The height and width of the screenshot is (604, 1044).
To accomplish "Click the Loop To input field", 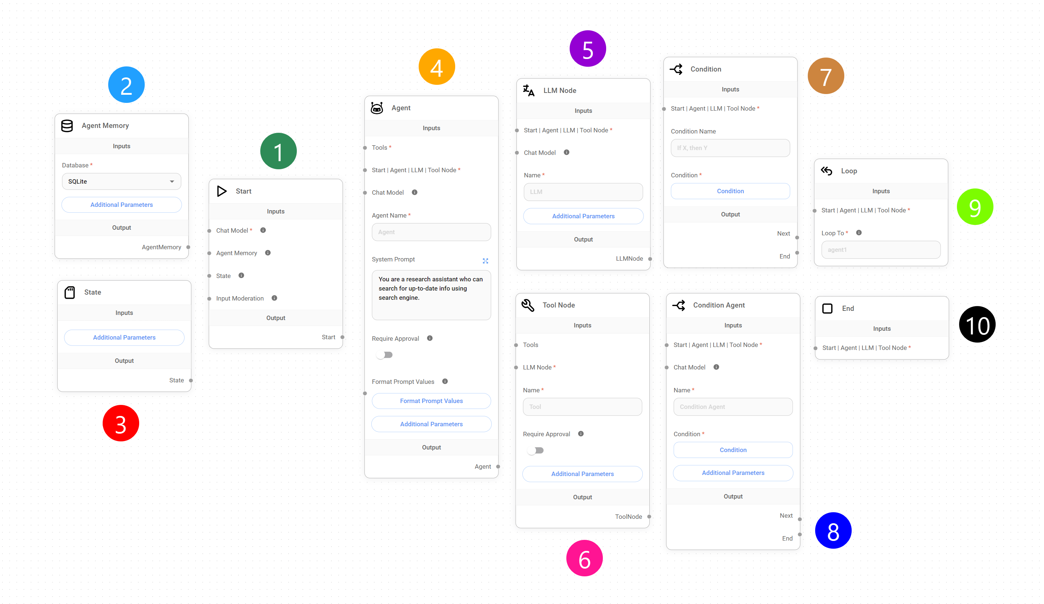I will tap(880, 250).
